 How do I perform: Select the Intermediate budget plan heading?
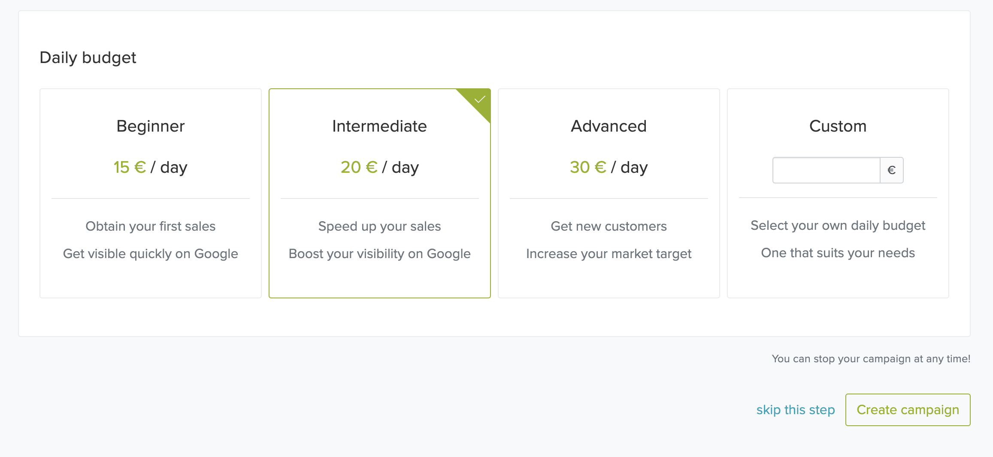[x=379, y=126]
